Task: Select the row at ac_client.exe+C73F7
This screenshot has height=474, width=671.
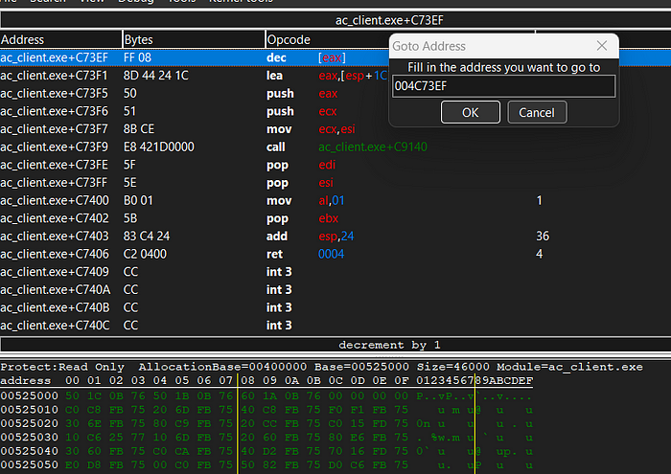Action: click(x=335, y=129)
